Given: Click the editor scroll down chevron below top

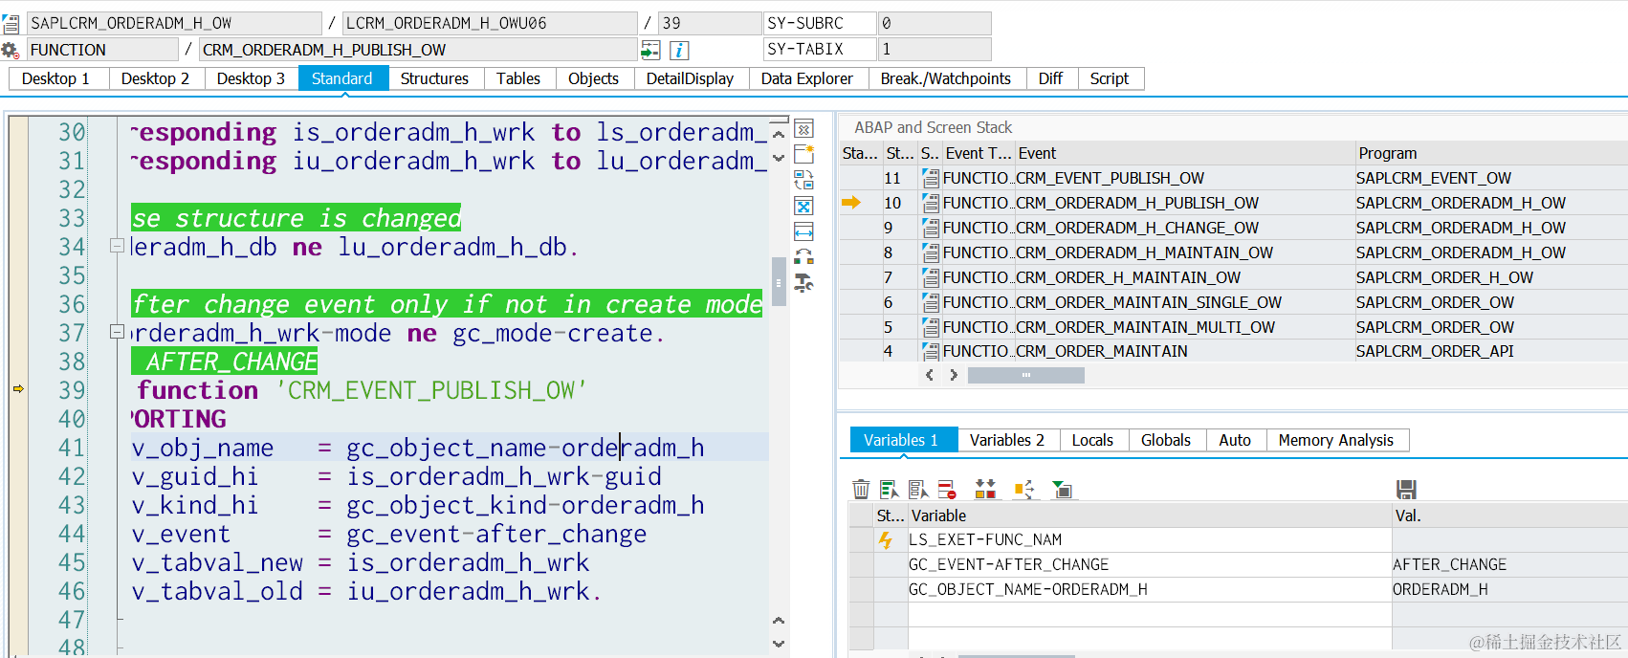Looking at the screenshot, I should coord(779,158).
